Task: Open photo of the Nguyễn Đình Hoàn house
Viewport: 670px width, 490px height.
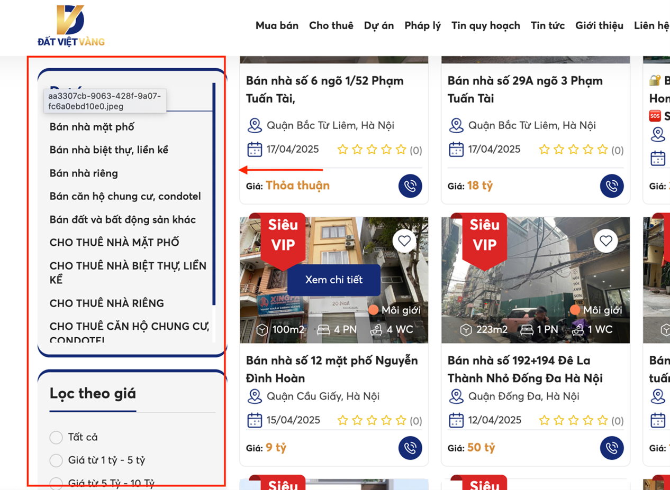Action: [x=334, y=280]
